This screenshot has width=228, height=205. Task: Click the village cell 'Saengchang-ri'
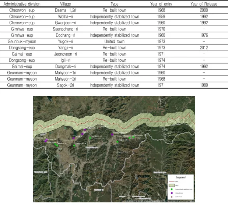pyautogui.click(x=66, y=29)
